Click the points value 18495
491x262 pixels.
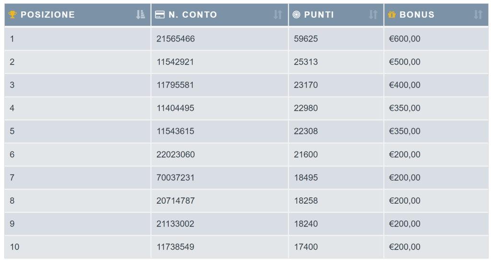click(x=305, y=177)
